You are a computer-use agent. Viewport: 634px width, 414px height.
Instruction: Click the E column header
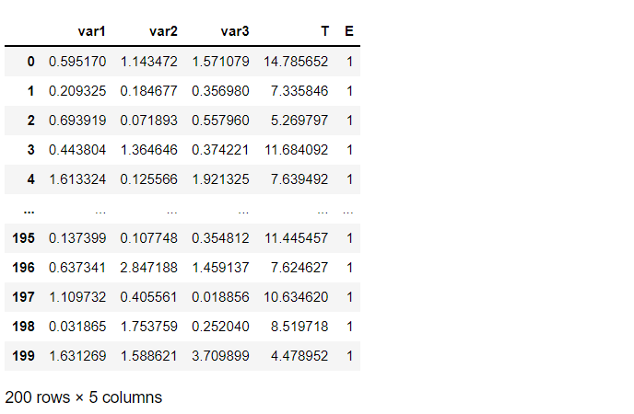coord(349,31)
